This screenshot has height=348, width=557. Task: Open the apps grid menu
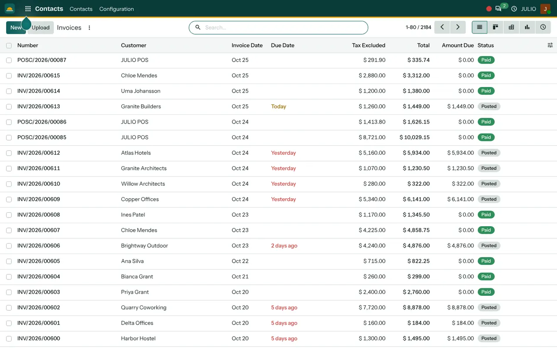point(28,9)
